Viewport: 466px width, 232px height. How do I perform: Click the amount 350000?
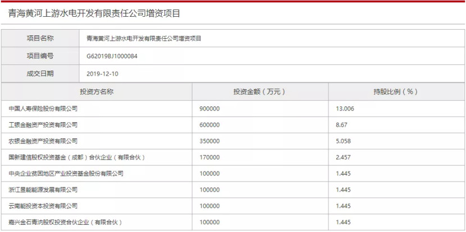point(210,141)
